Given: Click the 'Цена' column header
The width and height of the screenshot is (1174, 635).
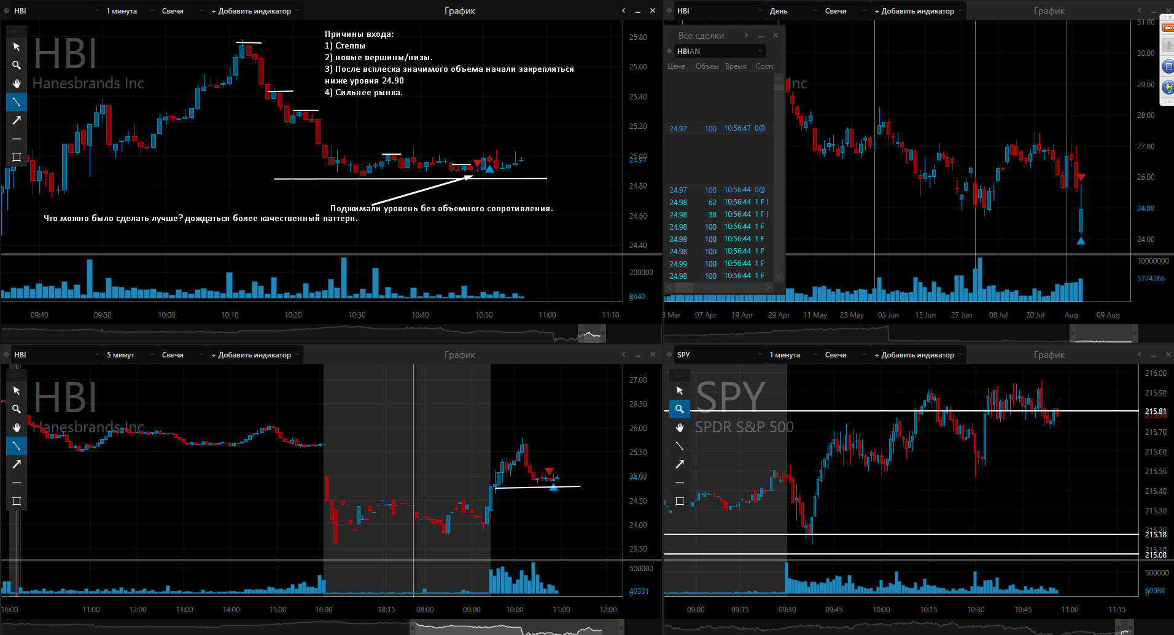Looking at the screenshot, I should tap(676, 66).
